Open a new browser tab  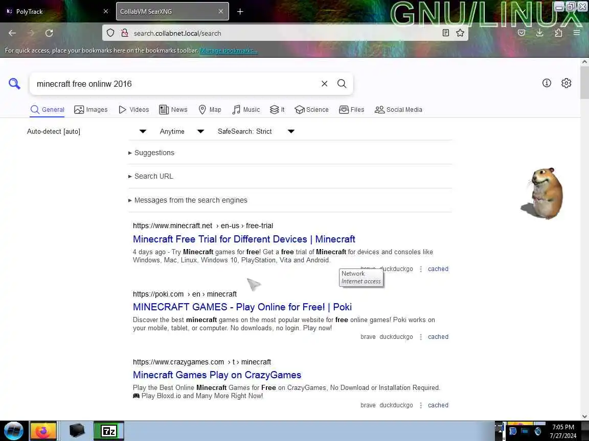click(240, 12)
